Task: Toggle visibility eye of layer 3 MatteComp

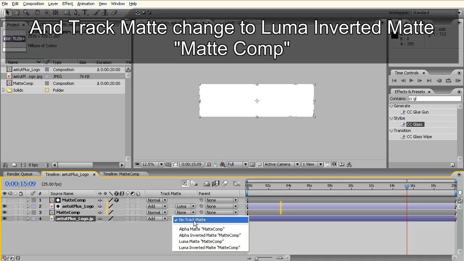Action: click(x=4, y=212)
